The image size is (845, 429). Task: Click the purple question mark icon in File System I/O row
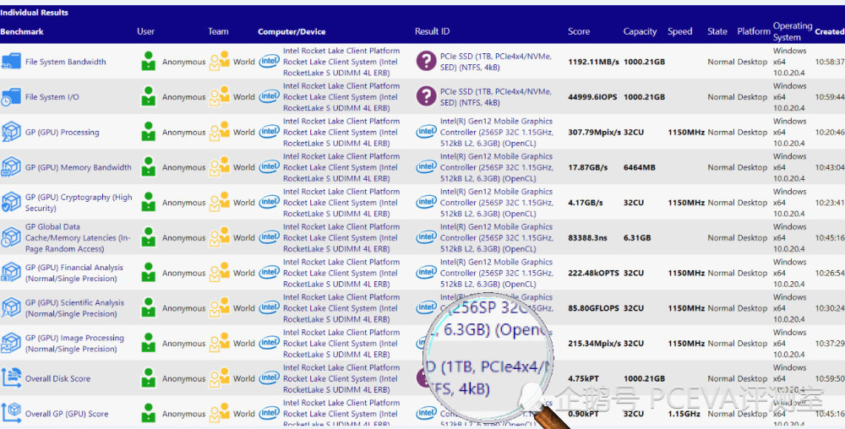point(426,97)
